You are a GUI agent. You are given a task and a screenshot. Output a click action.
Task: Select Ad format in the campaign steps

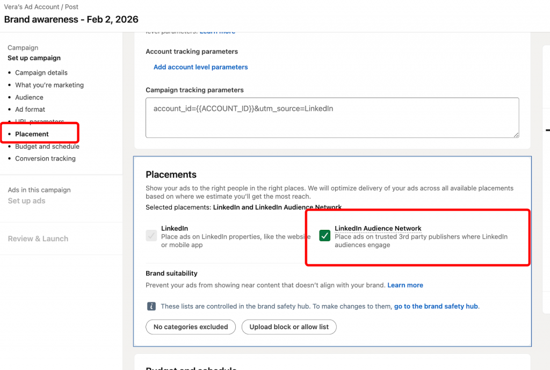[x=30, y=109]
